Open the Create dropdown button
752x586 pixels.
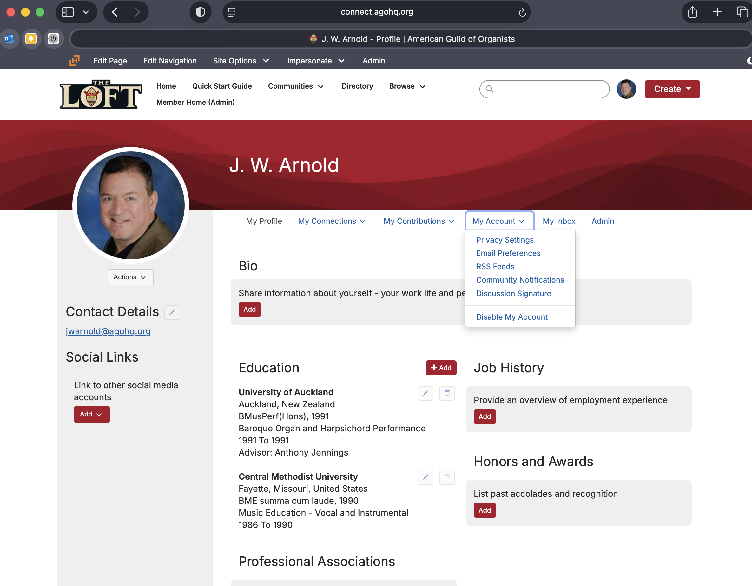pyautogui.click(x=672, y=89)
